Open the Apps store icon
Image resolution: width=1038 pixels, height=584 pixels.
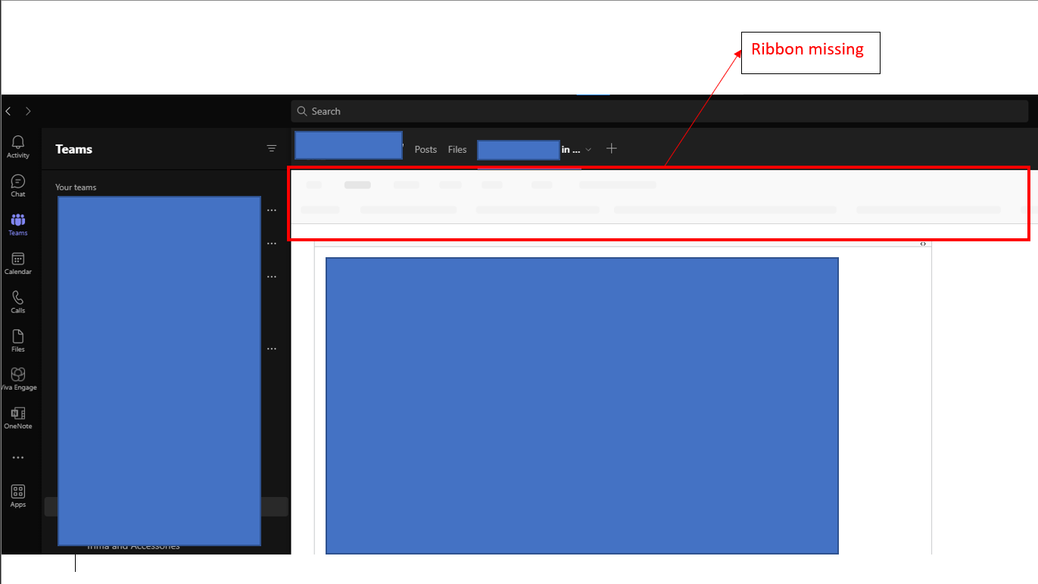[x=18, y=495]
